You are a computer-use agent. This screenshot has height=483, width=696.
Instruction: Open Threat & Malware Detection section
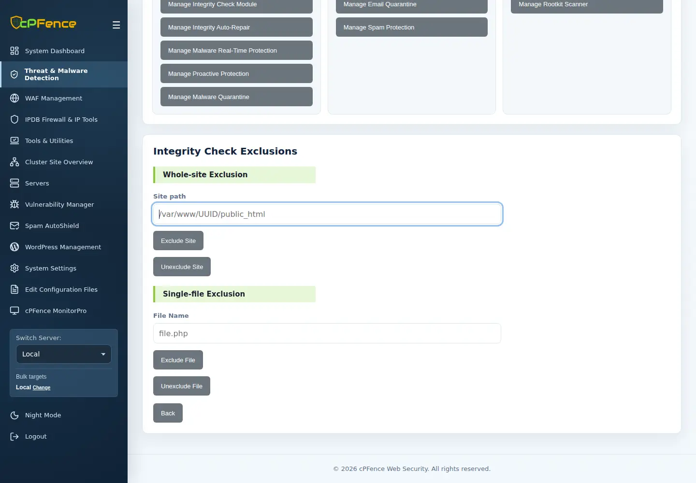pyautogui.click(x=64, y=74)
